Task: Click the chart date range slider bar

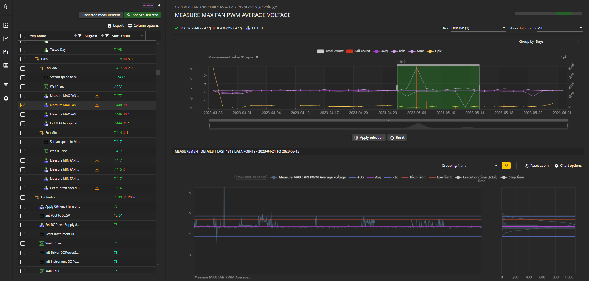Action: (388, 120)
